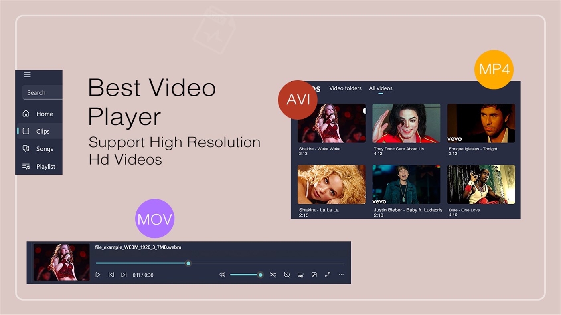Toggle playback with the Play button
Image resolution: width=561 pixels, height=315 pixels.
pyautogui.click(x=98, y=275)
